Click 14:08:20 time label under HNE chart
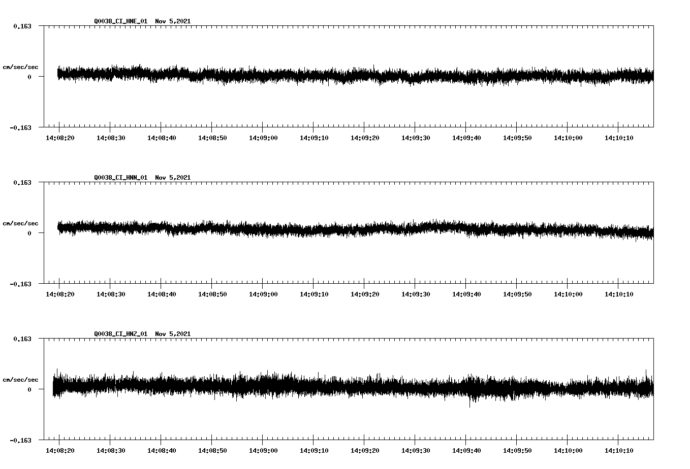Screen dimensions: 690x469 click(60, 138)
